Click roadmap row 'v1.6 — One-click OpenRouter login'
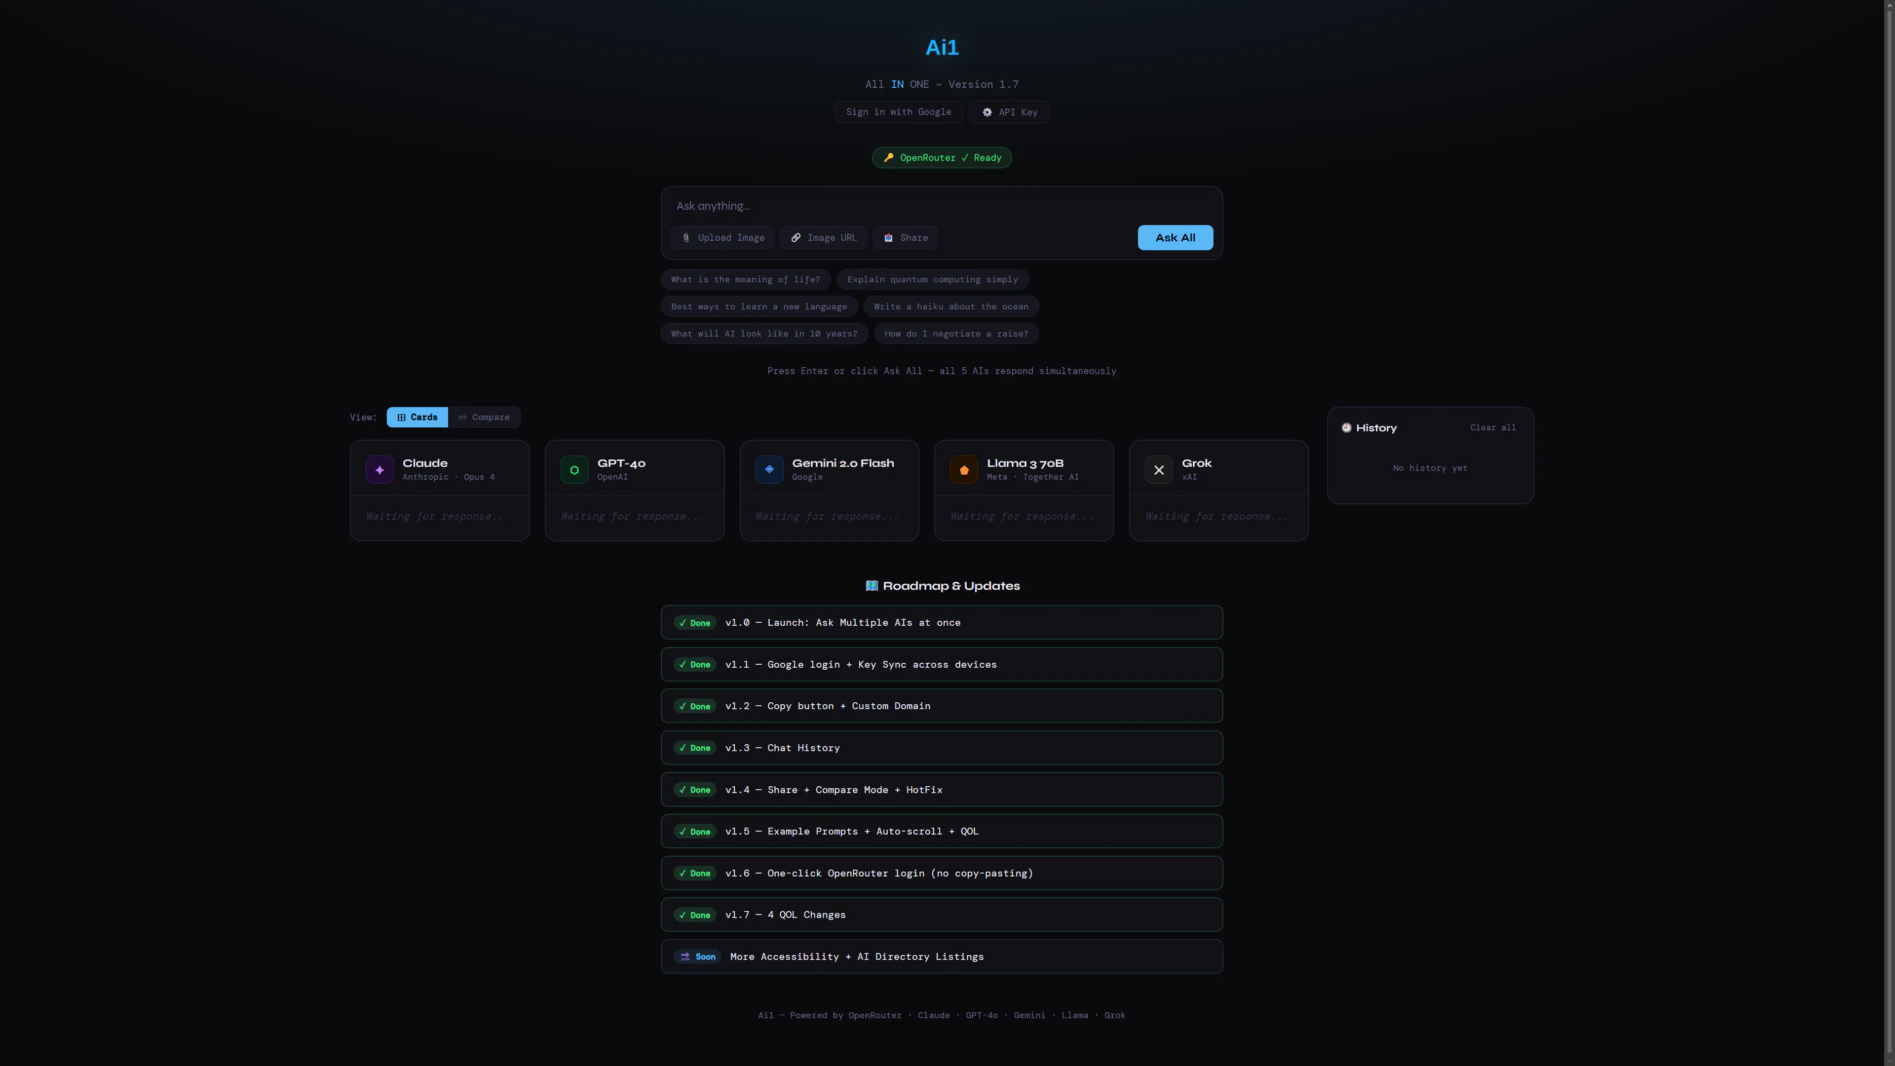This screenshot has width=1895, height=1066. pyautogui.click(x=942, y=873)
